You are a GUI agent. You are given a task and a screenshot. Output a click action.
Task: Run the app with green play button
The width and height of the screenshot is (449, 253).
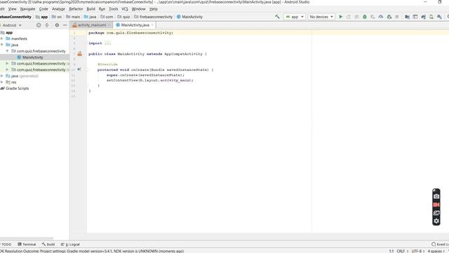click(x=340, y=17)
